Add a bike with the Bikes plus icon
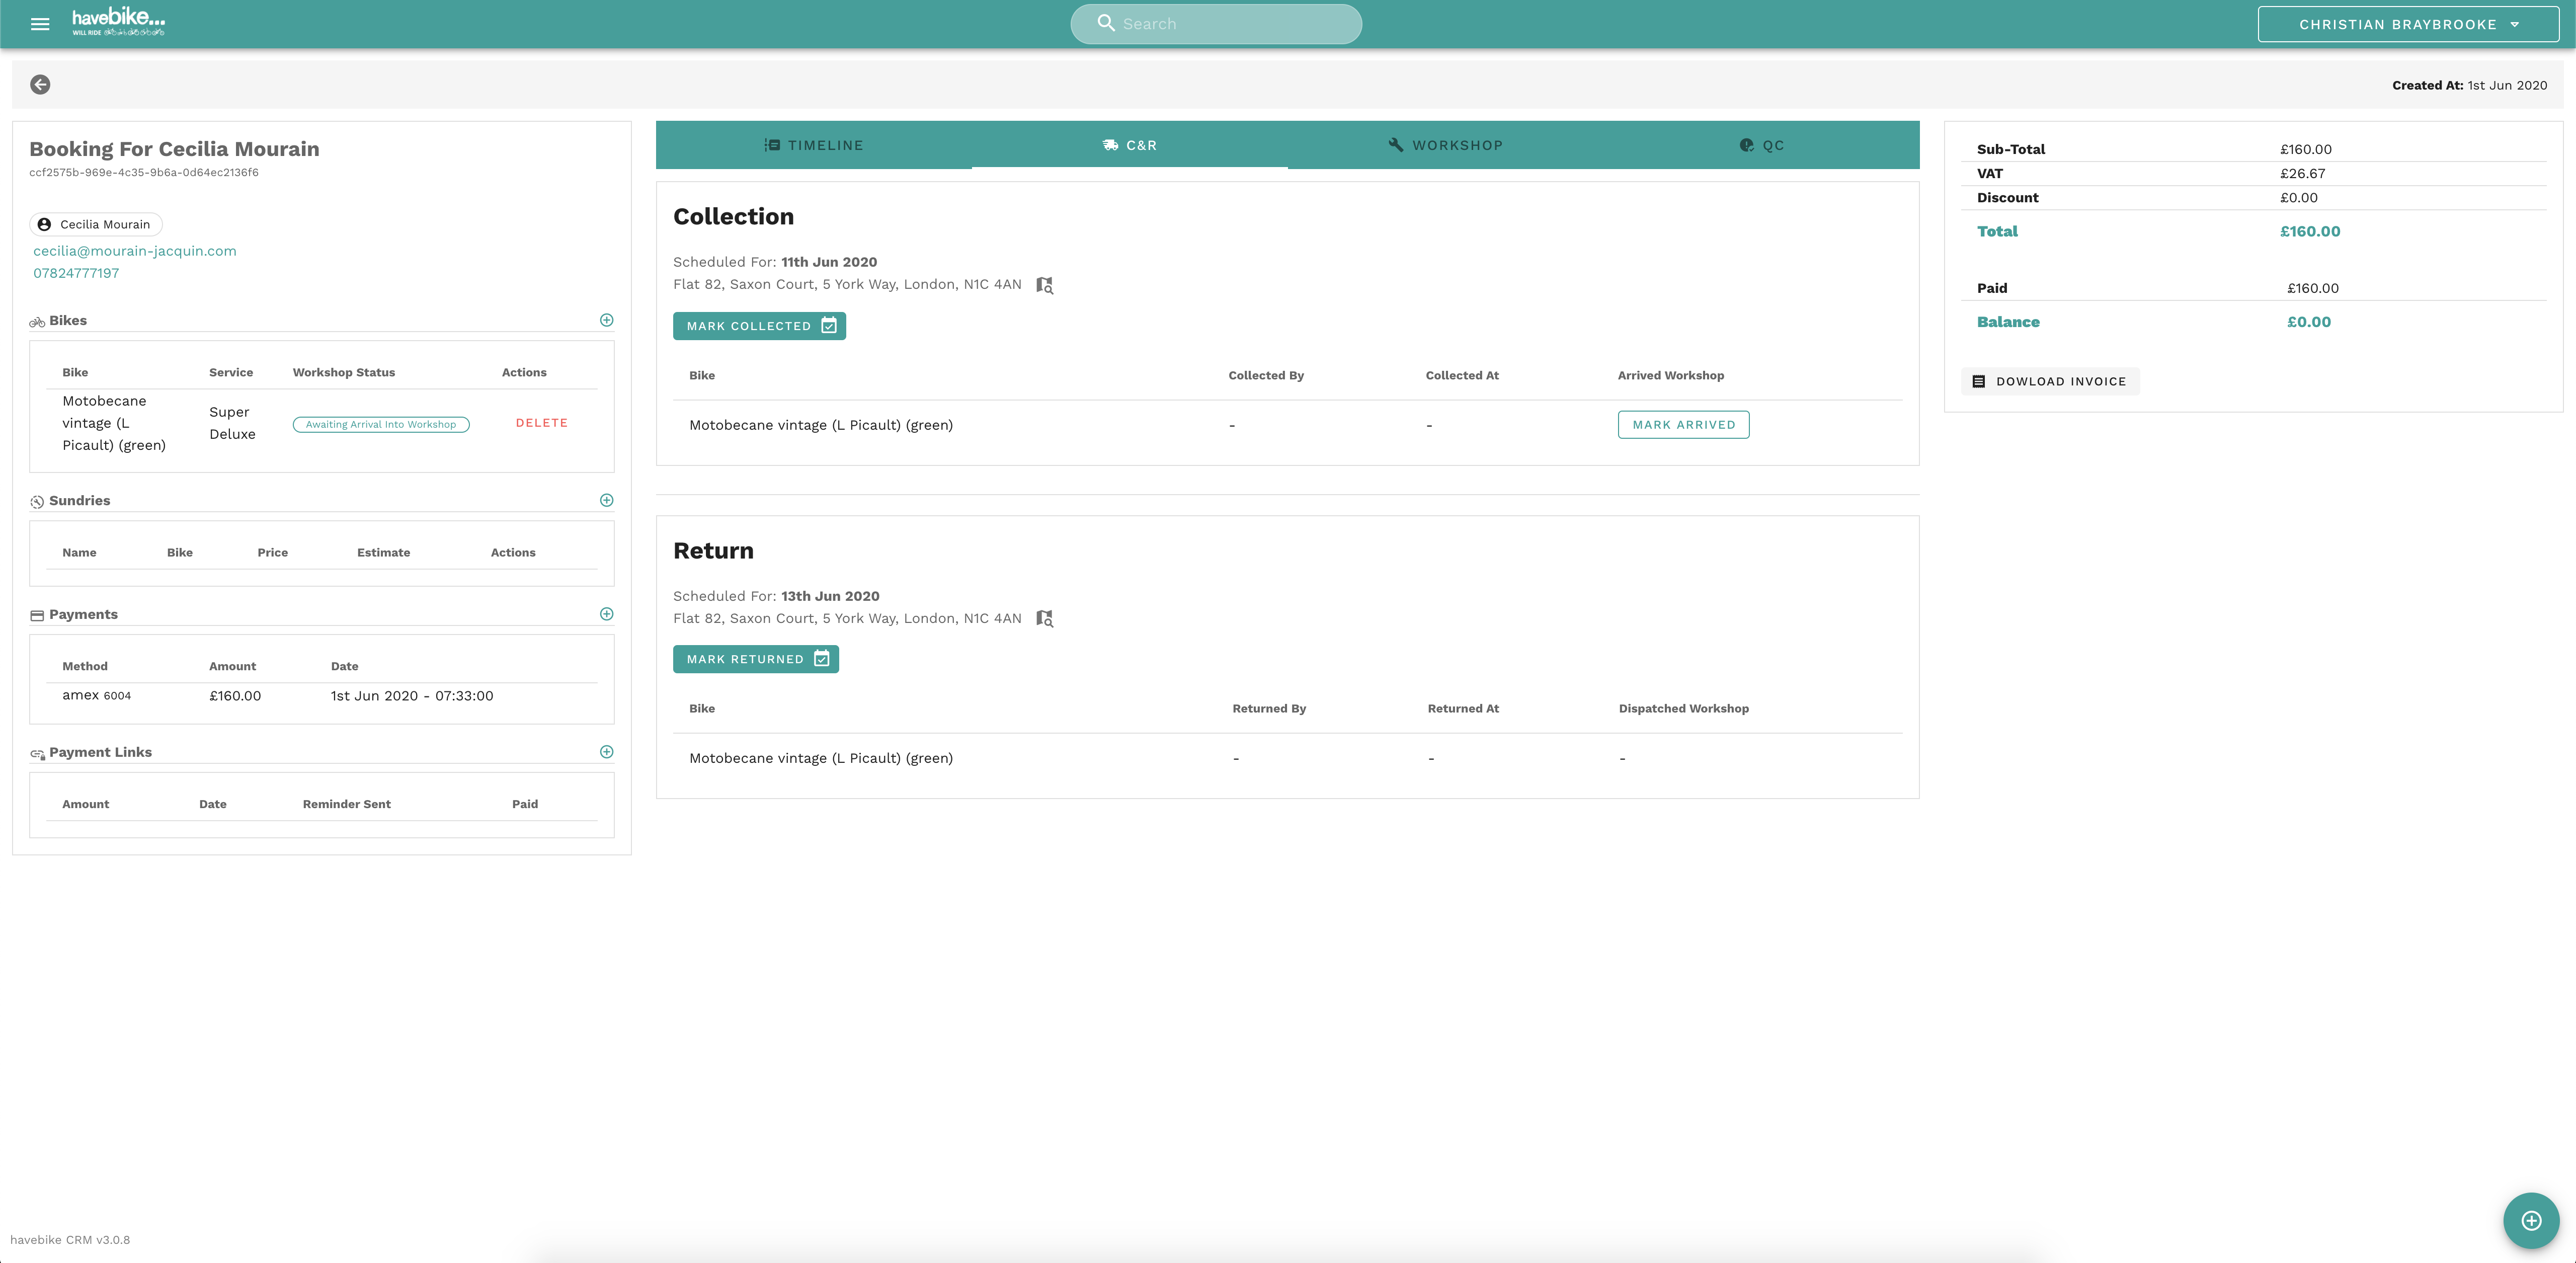Screen dimensions: 2576x1263 (x=606, y=320)
